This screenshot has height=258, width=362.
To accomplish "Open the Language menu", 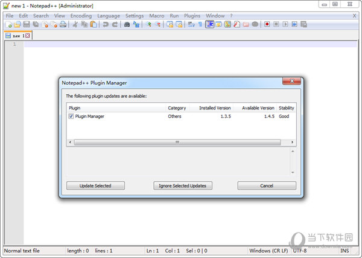I will click(x=109, y=16).
